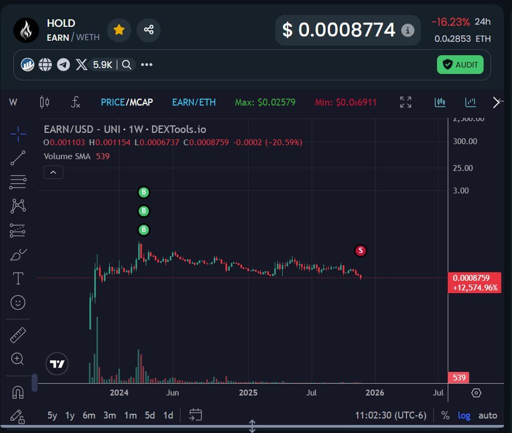The width and height of the screenshot is (512, 433).
Task: Switch to PRICE view
Action: click(112, 102)
